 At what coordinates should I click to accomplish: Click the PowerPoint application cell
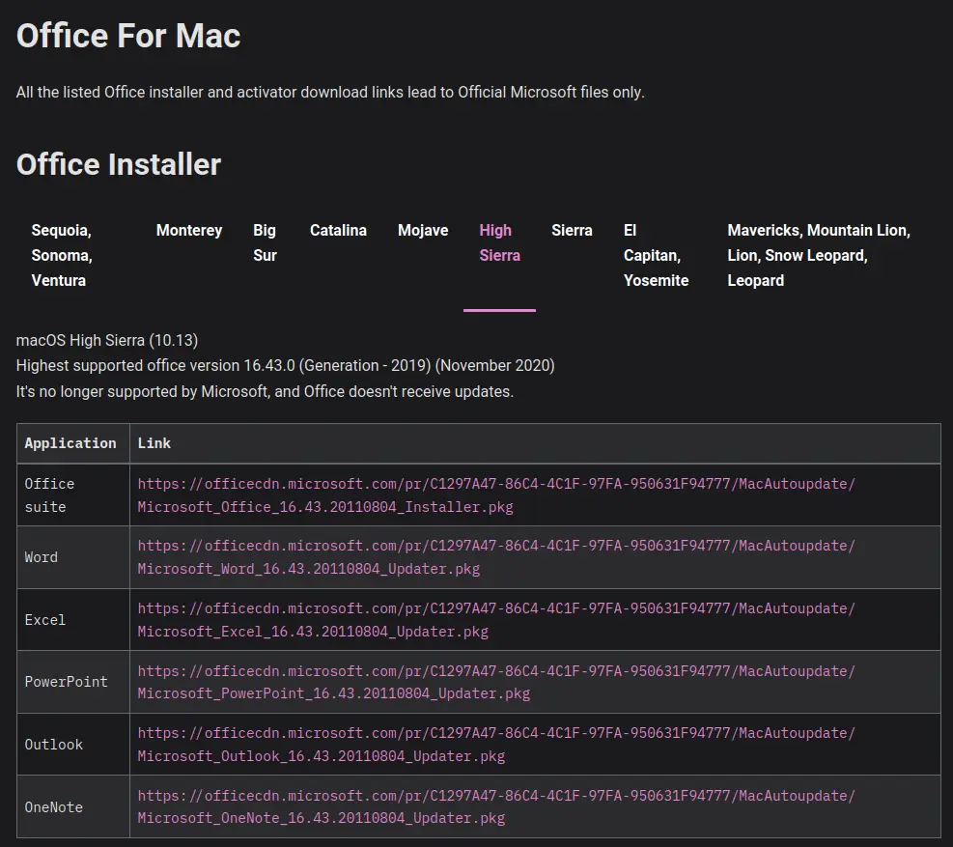coord(73,682)
